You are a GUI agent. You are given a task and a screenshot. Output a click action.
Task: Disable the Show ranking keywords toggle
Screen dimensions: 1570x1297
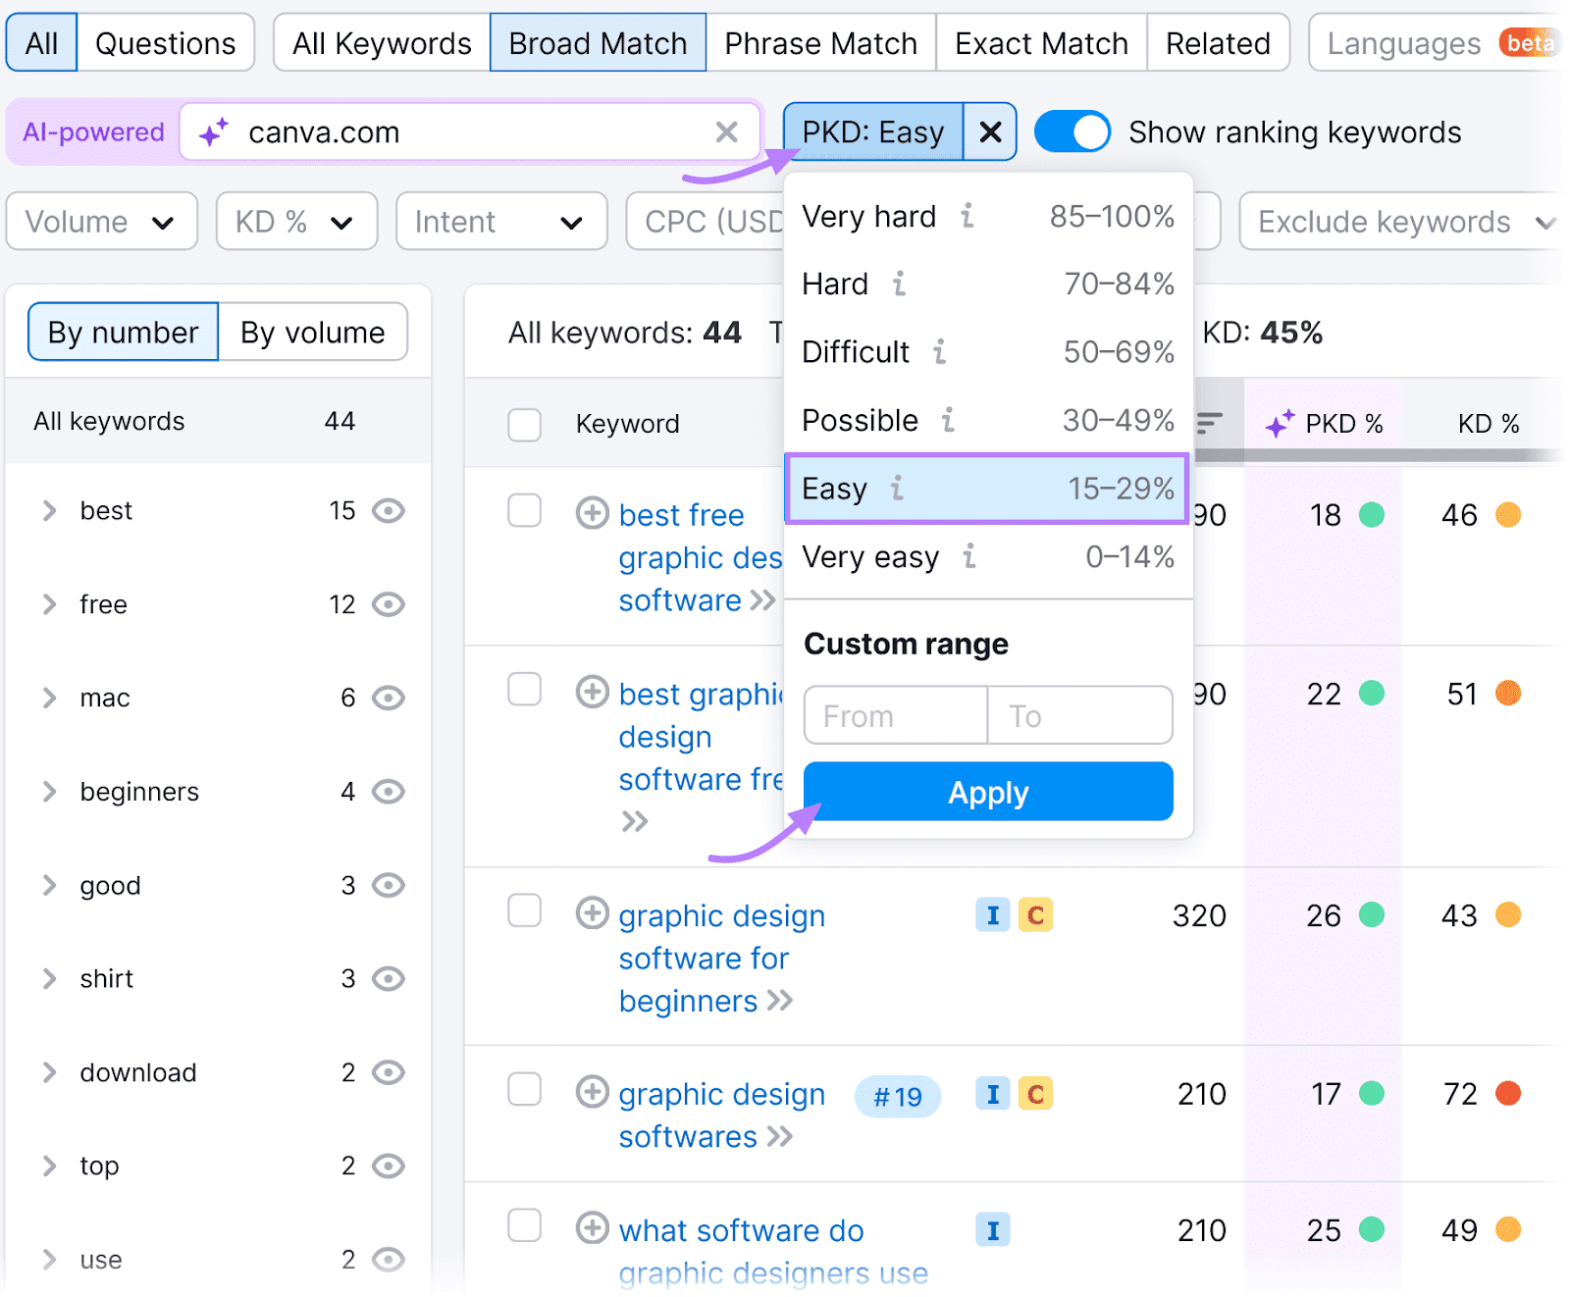click(1072, 131)
